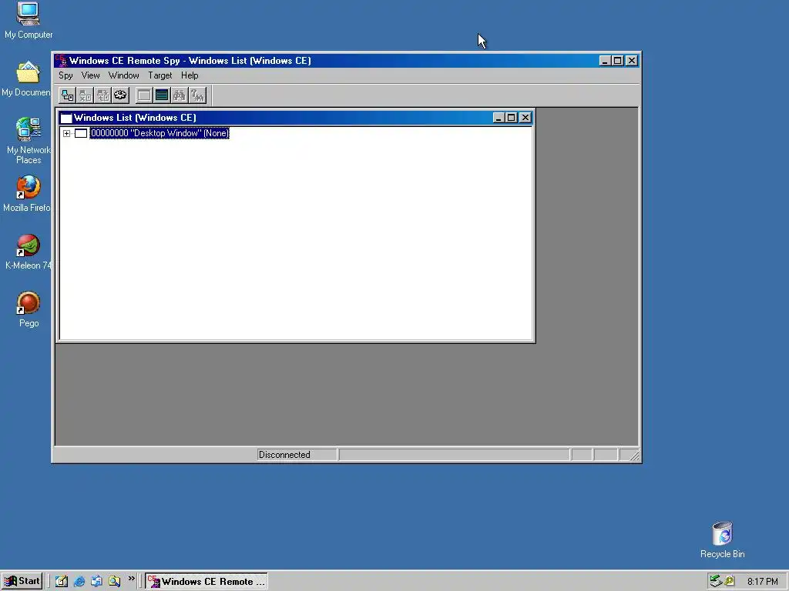Click the 8:17 PM system clock
Viewport: 789px width, 591px height.
pyautogui.click(x=762, y=582)
